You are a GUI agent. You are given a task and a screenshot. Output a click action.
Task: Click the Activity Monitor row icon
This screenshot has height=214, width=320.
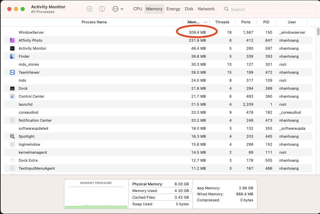(x=12, y=48)
